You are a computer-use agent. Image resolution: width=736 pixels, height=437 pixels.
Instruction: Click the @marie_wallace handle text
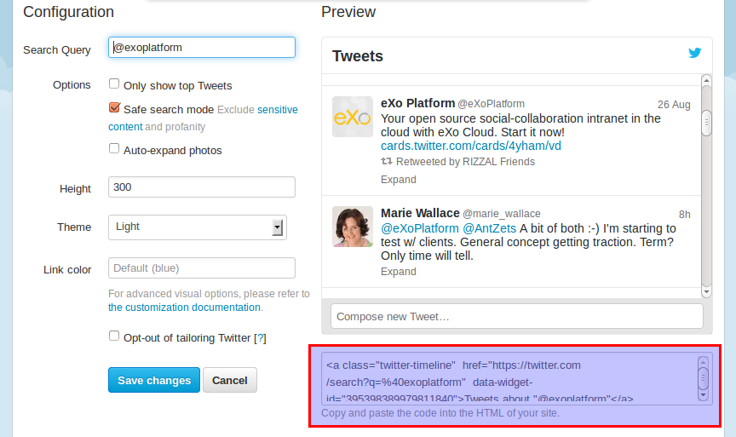point(502,214)
